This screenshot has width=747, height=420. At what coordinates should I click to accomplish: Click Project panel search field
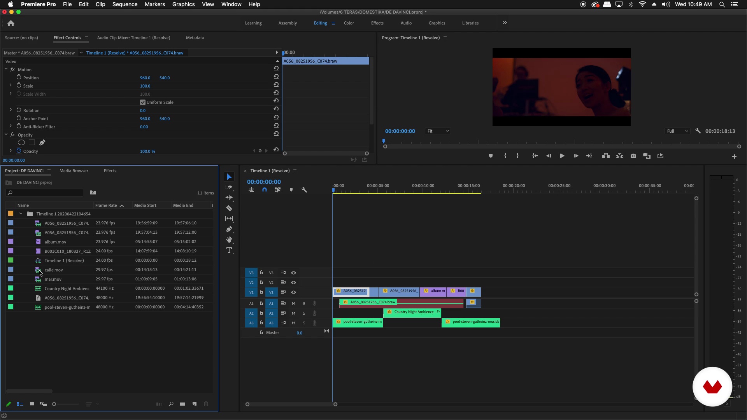(44, 192)
